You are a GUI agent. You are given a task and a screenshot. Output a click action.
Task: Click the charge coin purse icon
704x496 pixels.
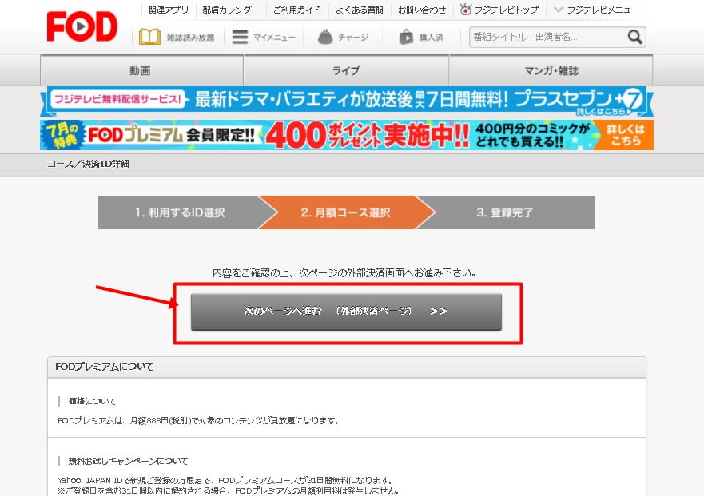pos(325,37)
